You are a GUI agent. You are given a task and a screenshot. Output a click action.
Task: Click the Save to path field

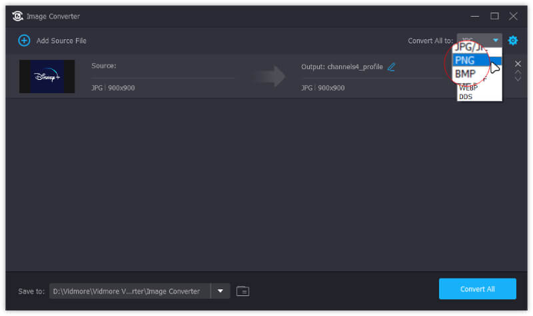[130, 291]
